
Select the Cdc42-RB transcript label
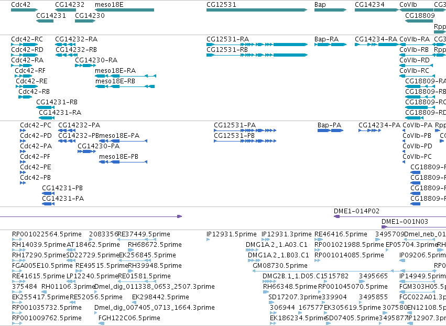pyautogui.click(x=34, y=92)
